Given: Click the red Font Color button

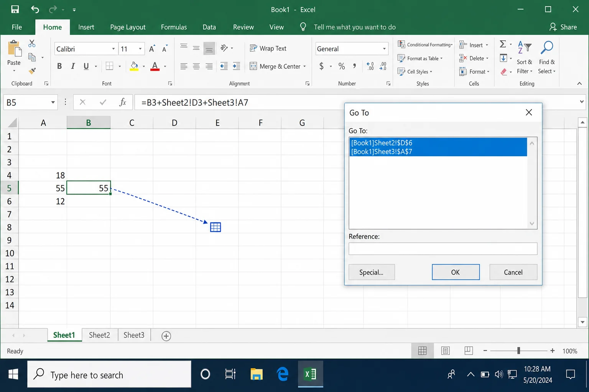Looking at the screenshot, I should coord(155,66).
